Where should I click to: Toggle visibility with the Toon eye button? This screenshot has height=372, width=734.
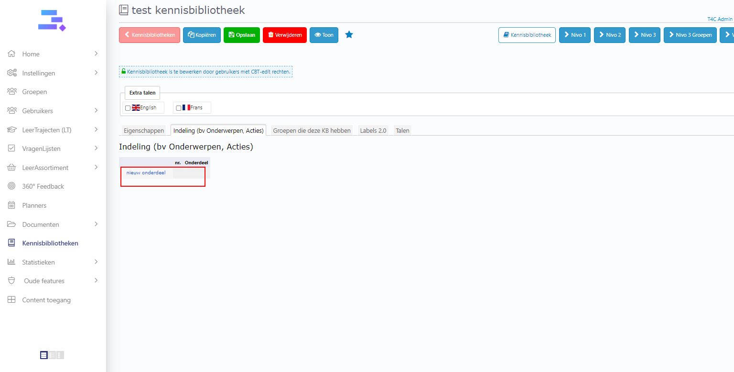click(324, 35)
